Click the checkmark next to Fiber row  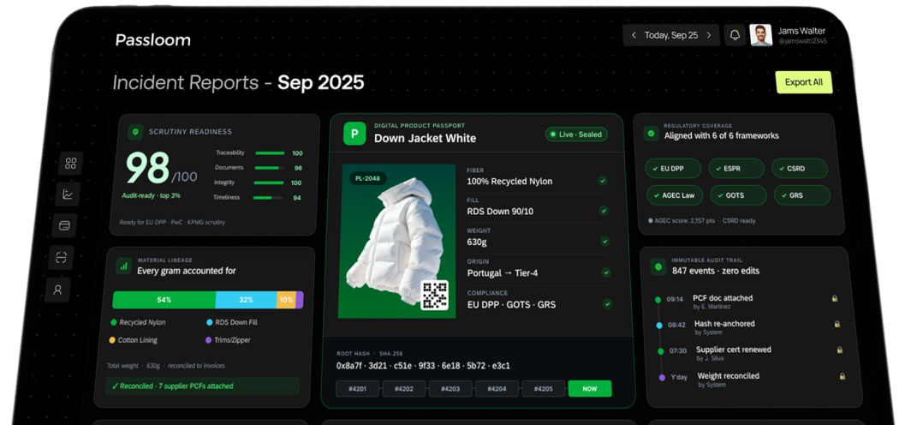coord(603,181)
